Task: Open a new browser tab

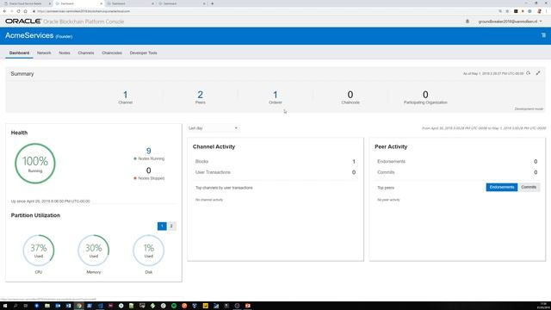Action: tap(213, 3)
